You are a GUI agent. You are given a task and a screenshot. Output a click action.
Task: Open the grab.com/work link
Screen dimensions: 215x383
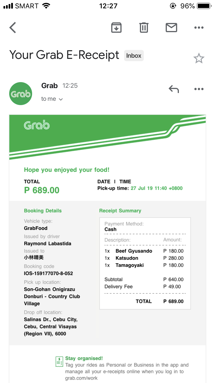click(81, 378)
